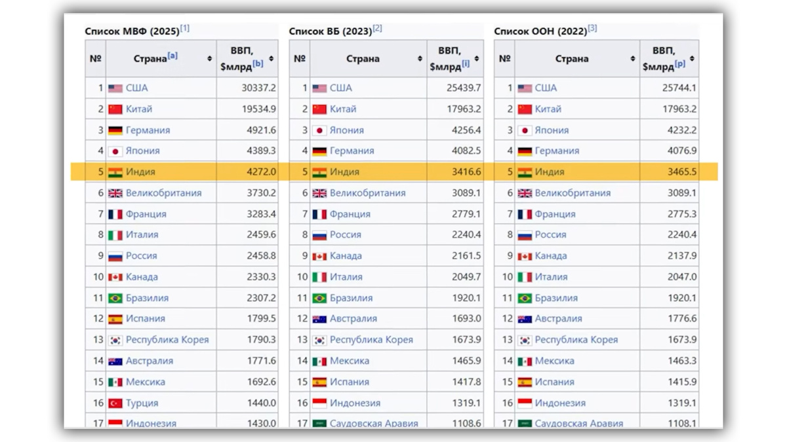787x442 pixels.
Task: Click the US flag in IMF list
Action: (x=115, y=88)
